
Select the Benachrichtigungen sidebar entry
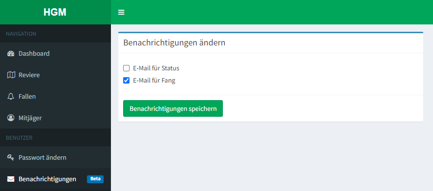55,179
